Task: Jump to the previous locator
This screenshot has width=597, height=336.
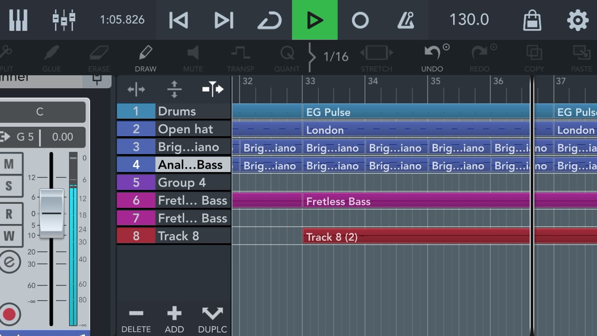Action: coord(179,20)
